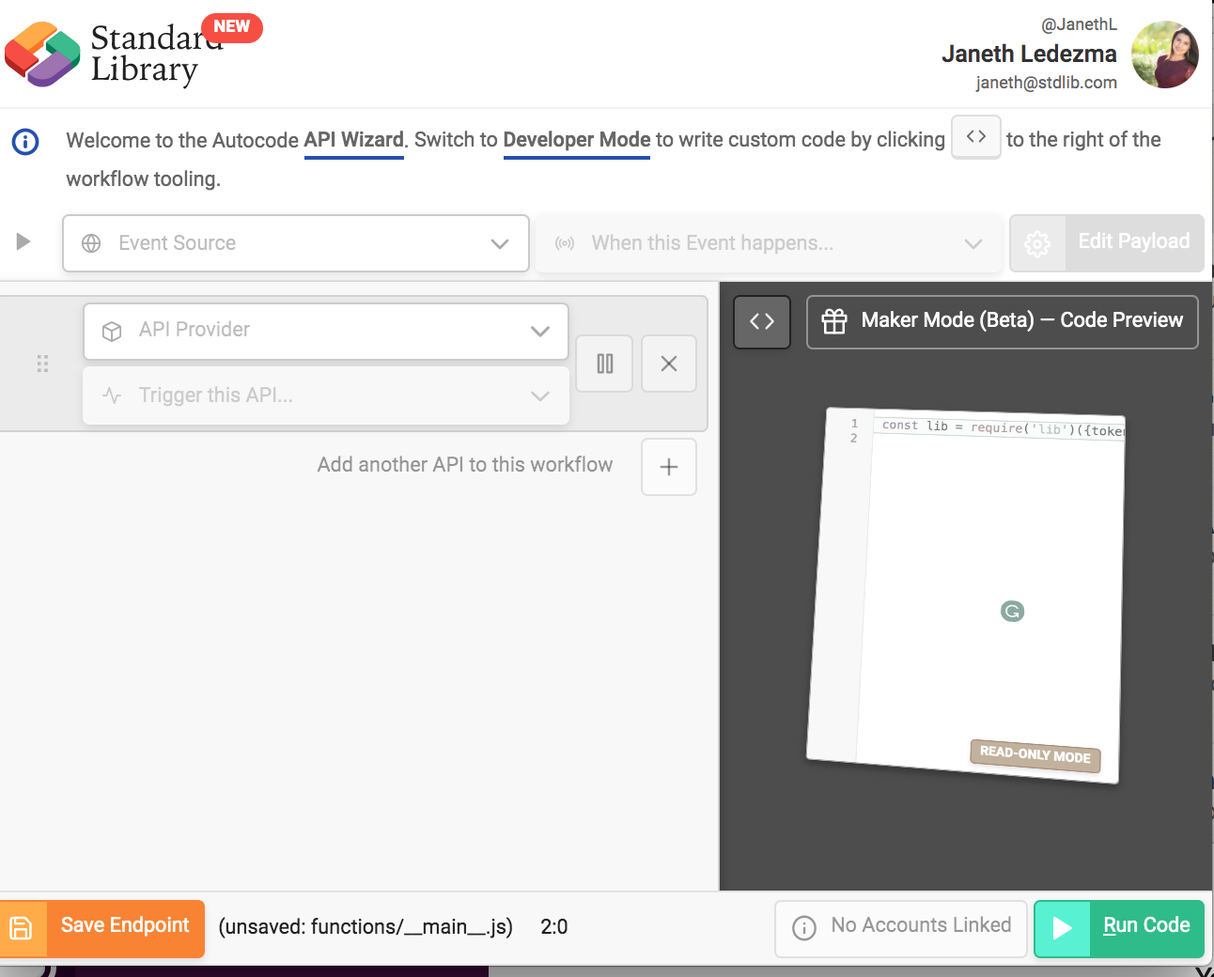Toggle Developer Mode with the dark code brackets button
The image size is (1214, 977).
coord(762,322)
